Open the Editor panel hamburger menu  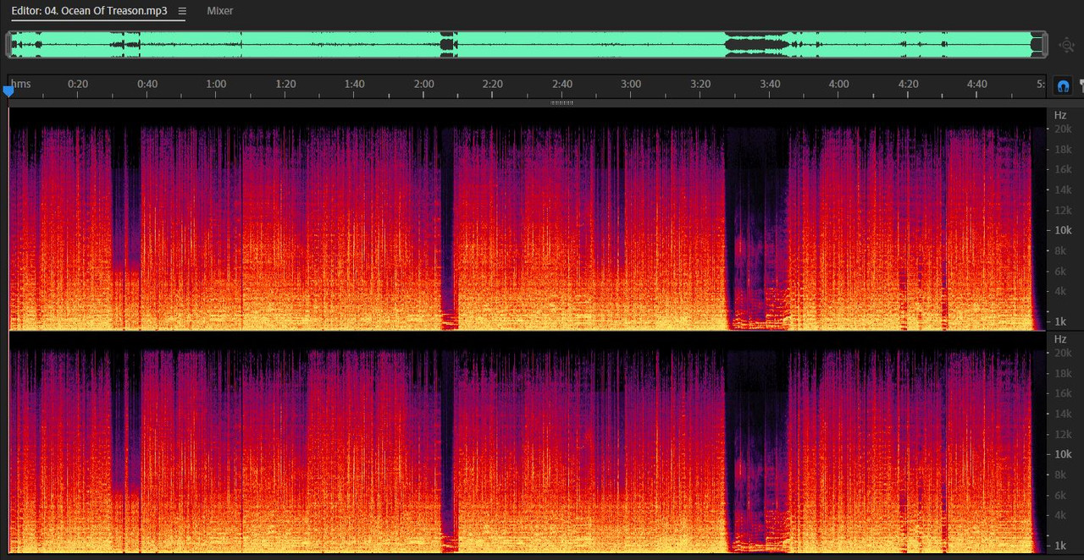[x=182, y=11]
